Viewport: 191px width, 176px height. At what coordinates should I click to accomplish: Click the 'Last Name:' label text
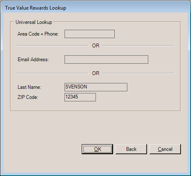pyautogui.click(x=29, y=87)
